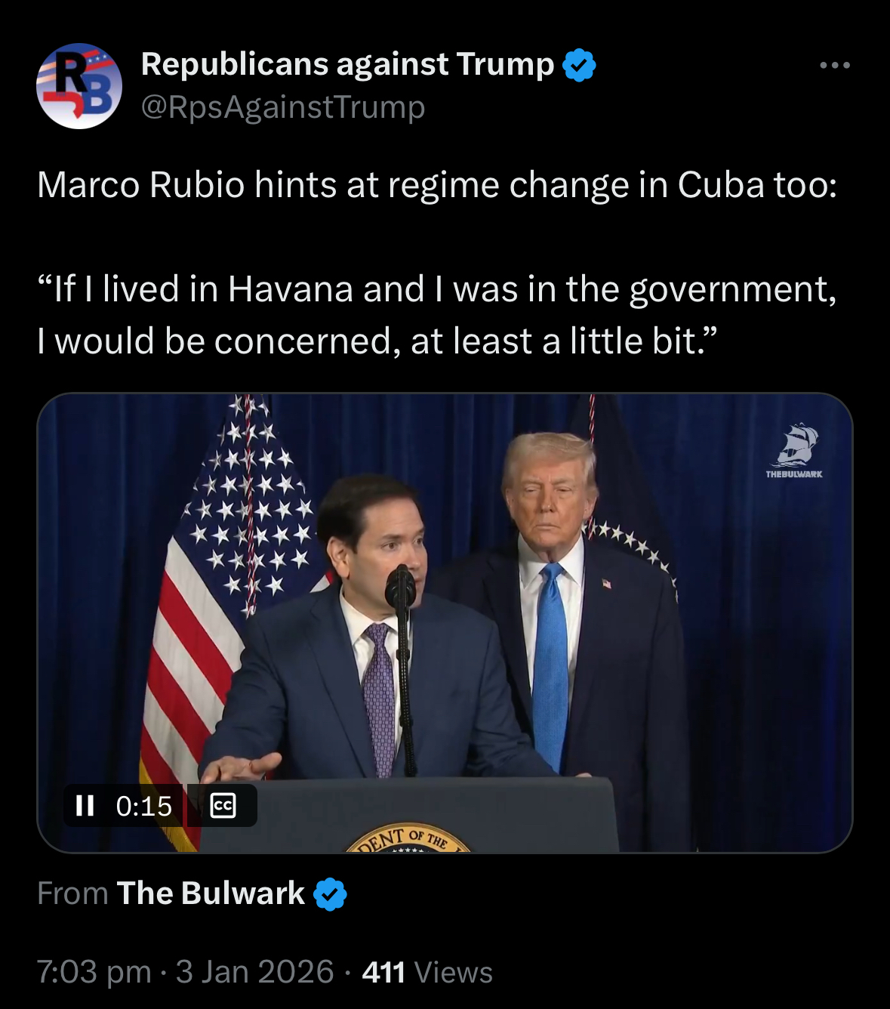Image resolution: width=890 pixels, height=1009 pixels.
Task: Click the 7:03 pm timestamp
Action: [94, 972]
